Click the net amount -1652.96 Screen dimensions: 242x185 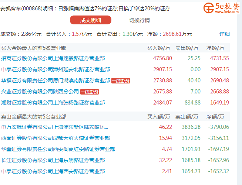pos(218,160)
